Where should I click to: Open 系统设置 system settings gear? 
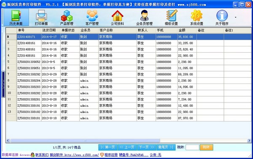[x=196, y=17]
